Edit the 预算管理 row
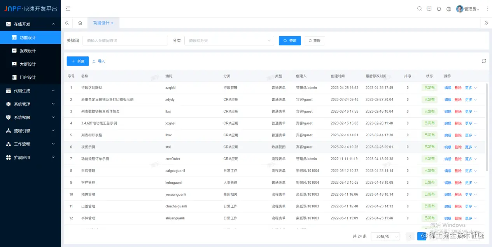 [448, 195]
